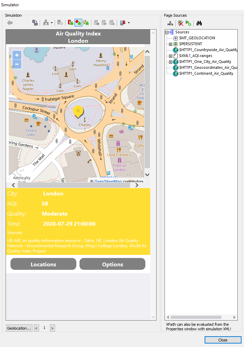Open the OpenStreetMap link
Viewport: 244px width, 347px height.
(x=108, y=181)
